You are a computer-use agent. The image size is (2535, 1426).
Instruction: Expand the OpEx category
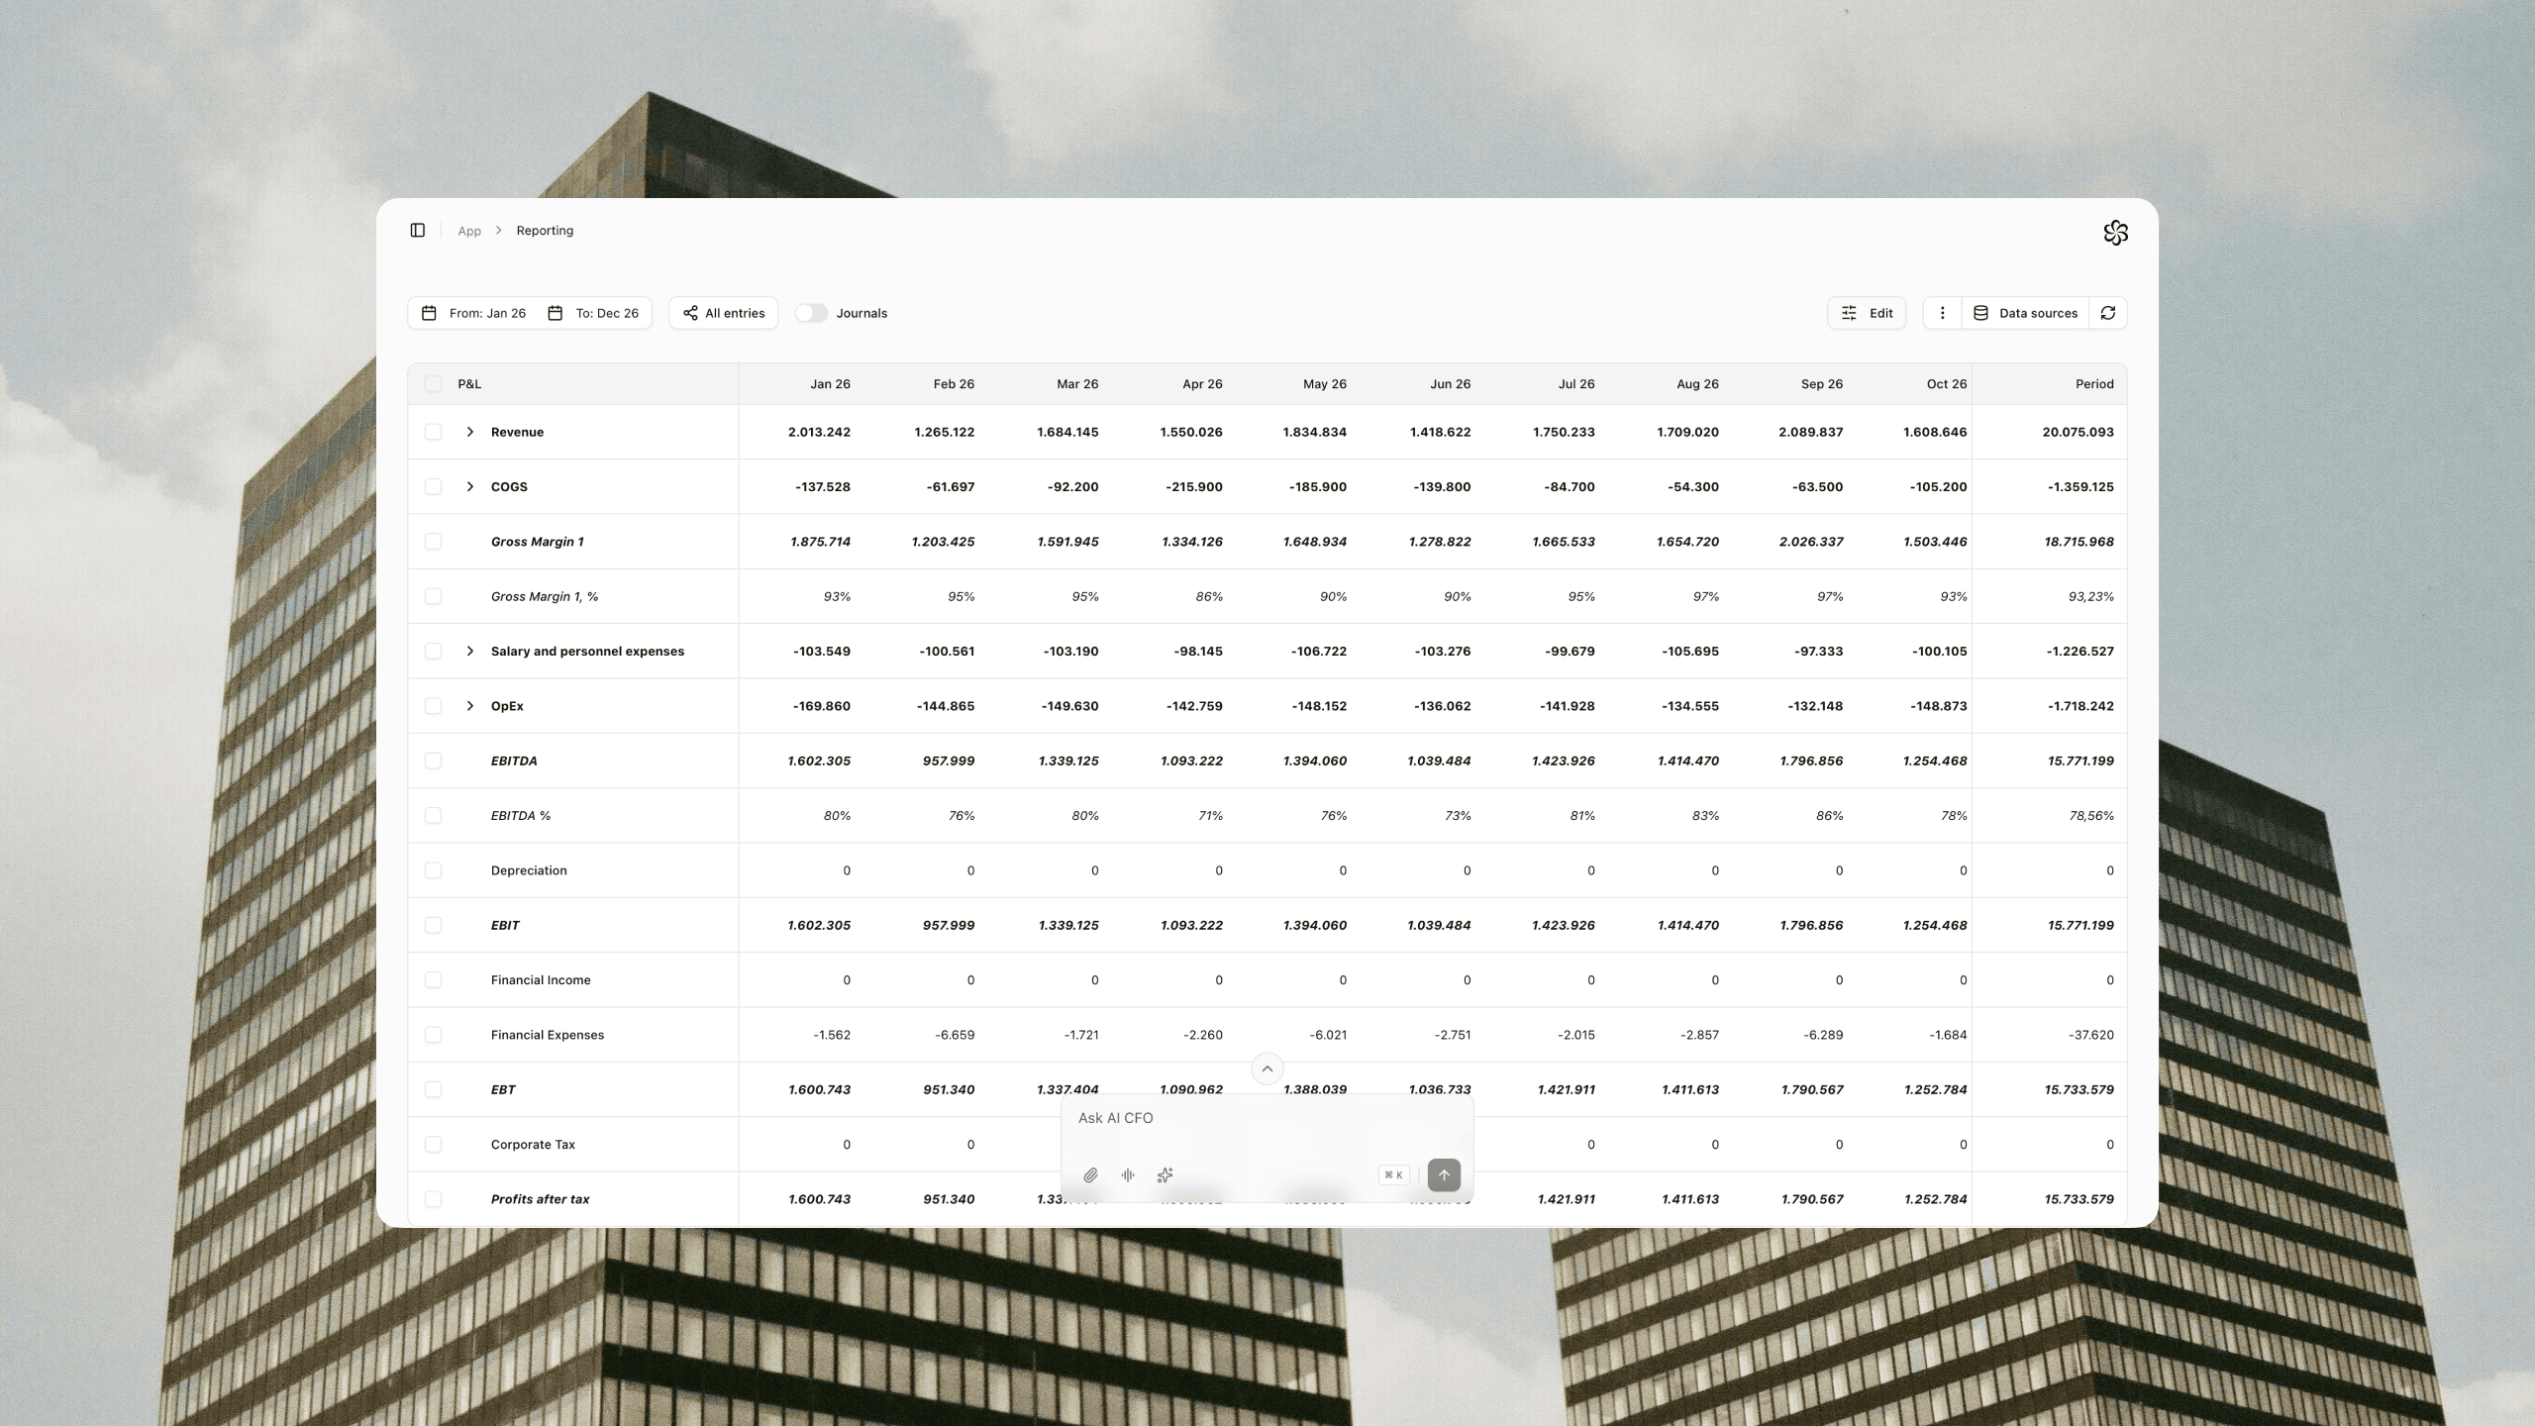click(x=469, y=705)
